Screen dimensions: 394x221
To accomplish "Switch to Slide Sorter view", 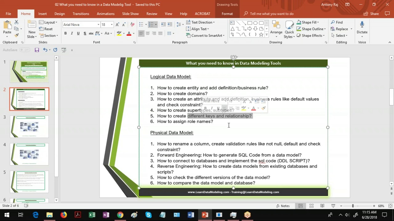I will point(312,206).
